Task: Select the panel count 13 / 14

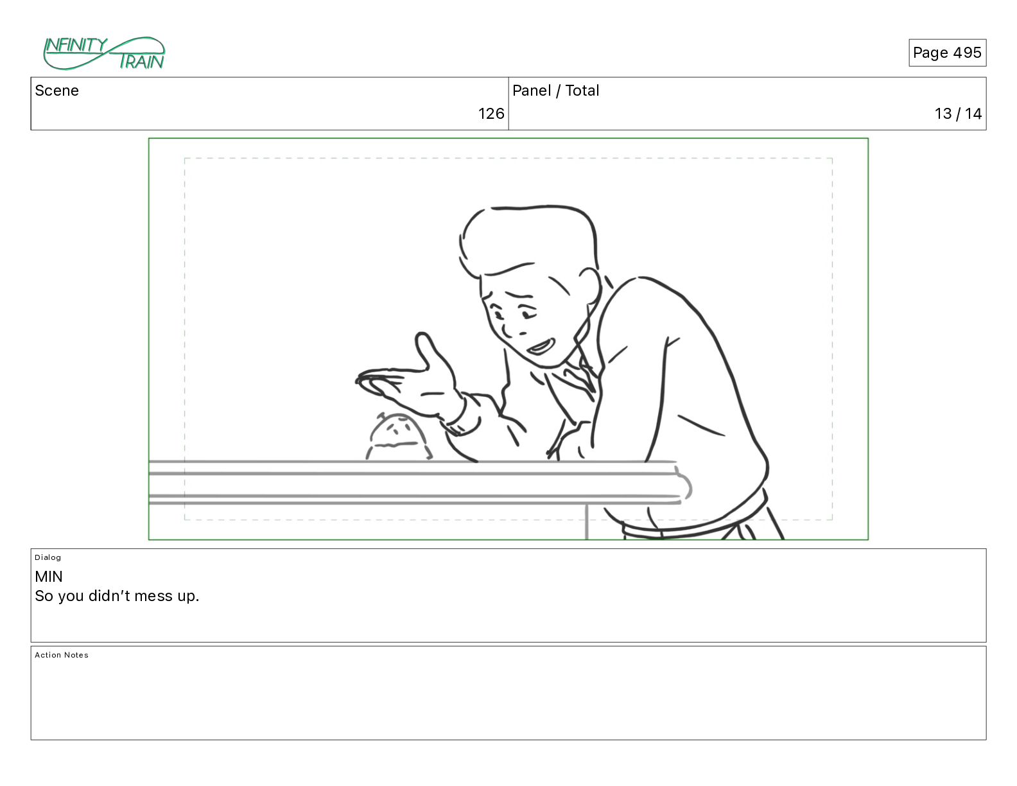Action: [x=958, y=114]
